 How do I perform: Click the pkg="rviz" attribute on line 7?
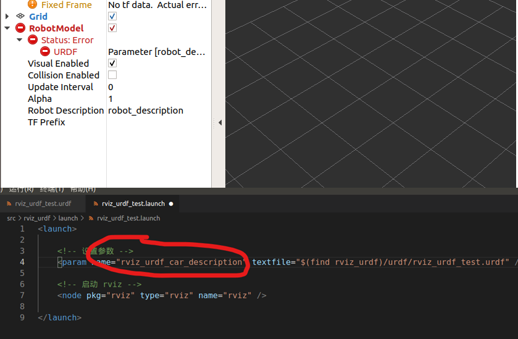111,295
